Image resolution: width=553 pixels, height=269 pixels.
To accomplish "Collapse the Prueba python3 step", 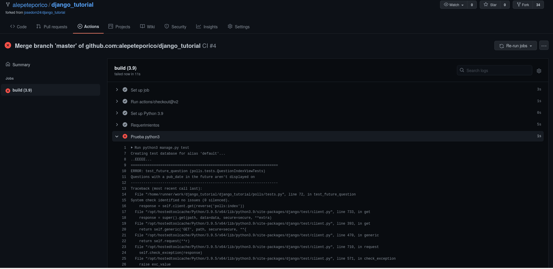I will (117, 136).
